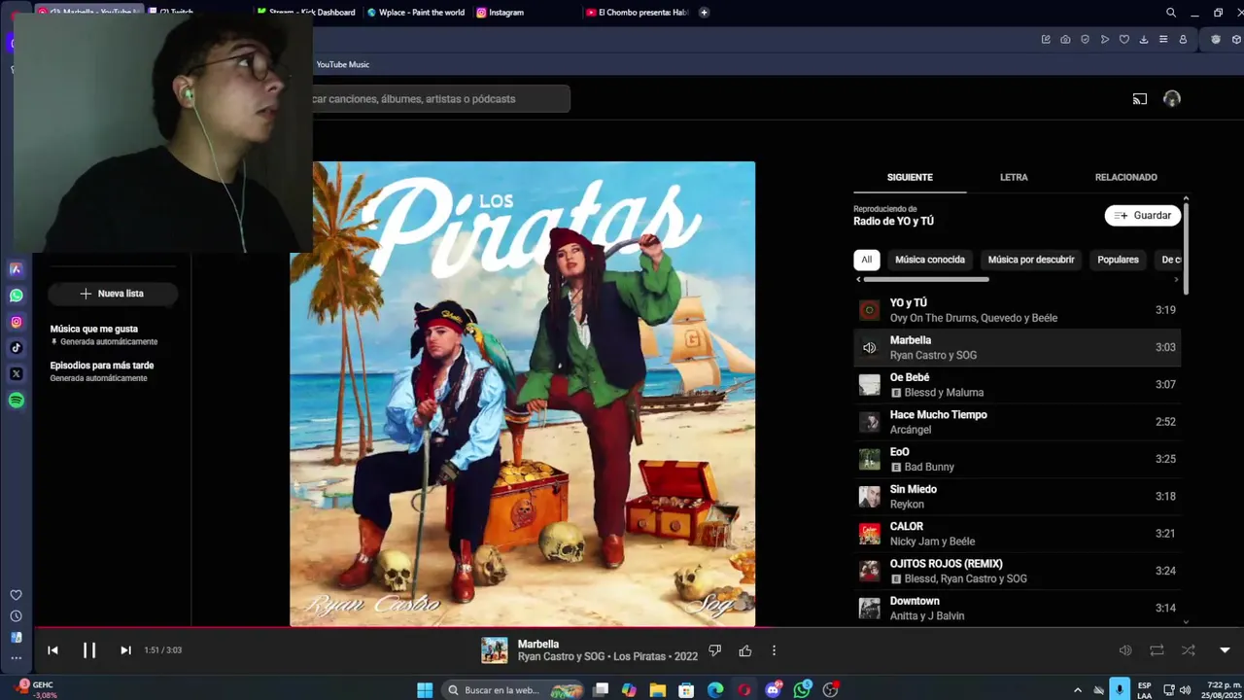1244x700 pixels.
Task: Open File Explorer from the taskbar
Action: (658, 690)
